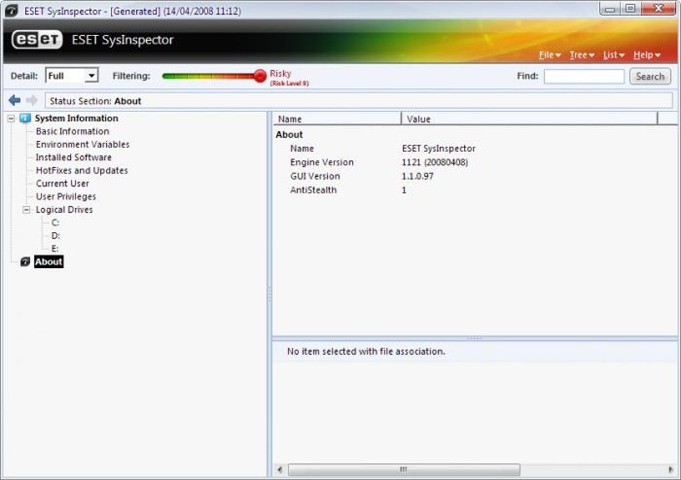The image size is (681, 480).
Task: Click the scrollbar right arrow
Action: click(x=670, y=469)
